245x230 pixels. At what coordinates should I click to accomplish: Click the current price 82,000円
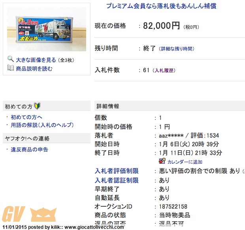(x=161, y=26)
